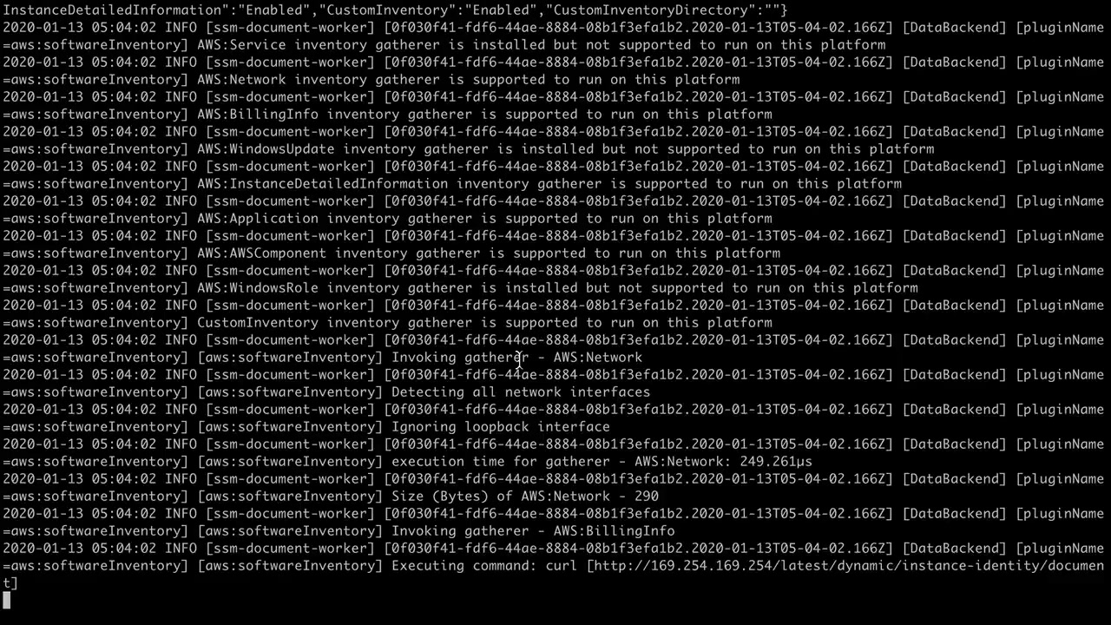1111x625 pixels.
Task: Click the 'Ignoring loopback interface' message
Action: (501, 426)
